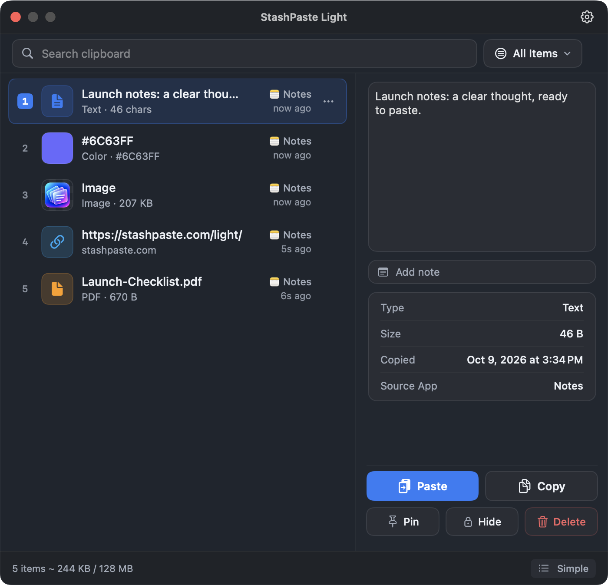The image size is (608, 585).
Task: Focus the Search clipboard field
Action: pos(245,53)
